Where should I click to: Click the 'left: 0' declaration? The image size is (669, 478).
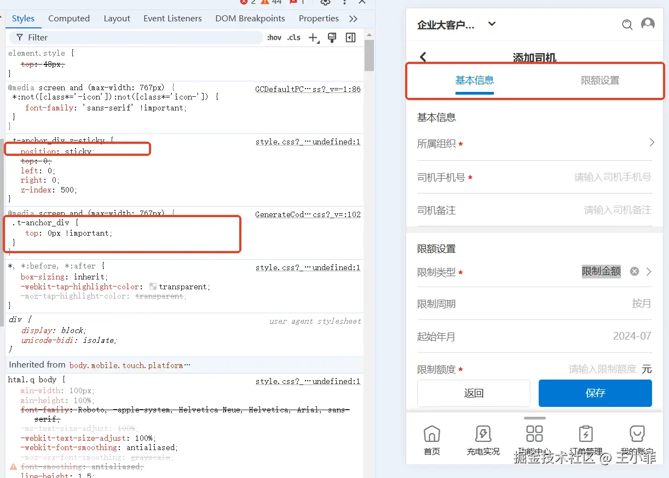38,171
